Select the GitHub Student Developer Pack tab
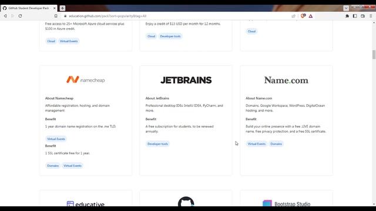 [29, 8]
